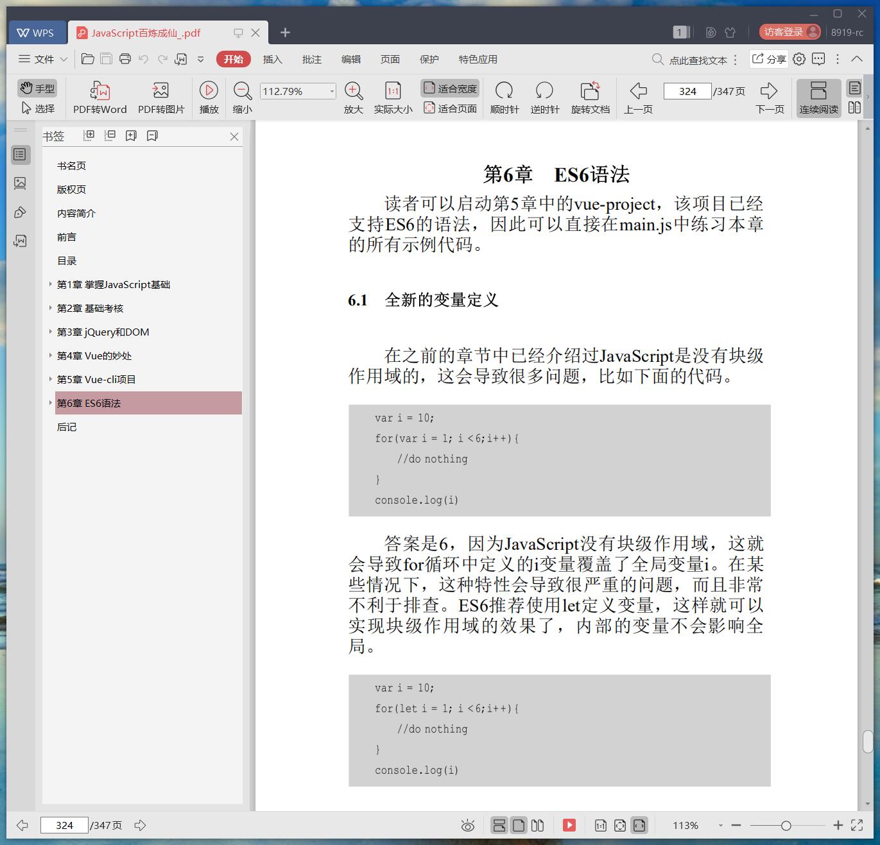This screenshot has height=845, width=880.
Task: Toggle 连续阅读 continuous reading
Action: (x=818, y=98)
